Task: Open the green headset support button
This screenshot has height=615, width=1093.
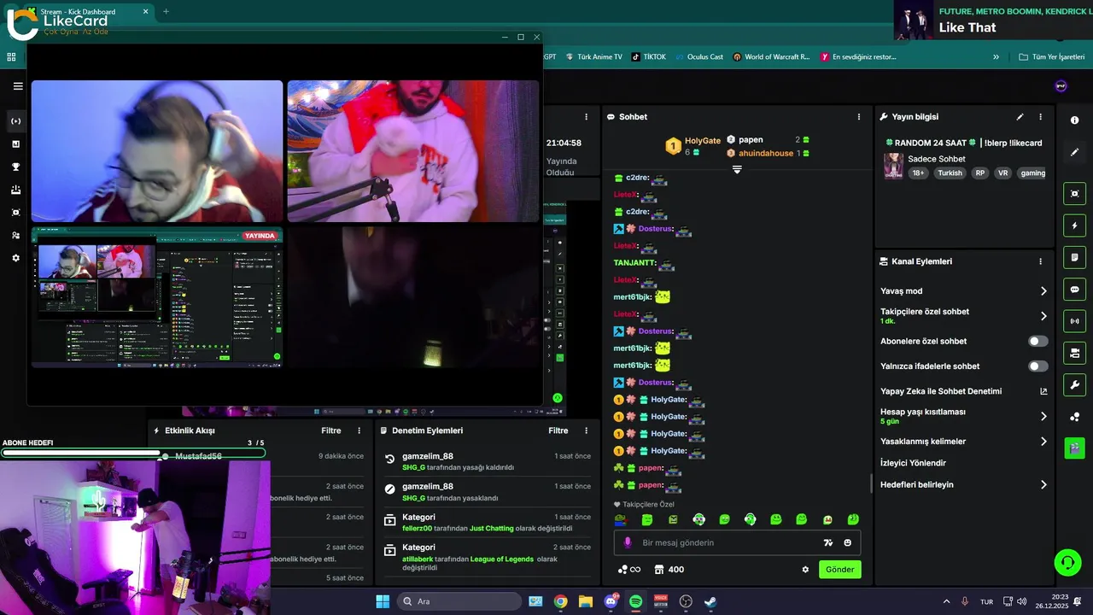Action: 1067,562
